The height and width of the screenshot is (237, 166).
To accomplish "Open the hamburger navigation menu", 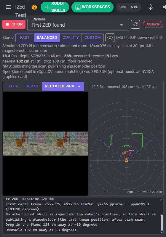I will (8, 7).
